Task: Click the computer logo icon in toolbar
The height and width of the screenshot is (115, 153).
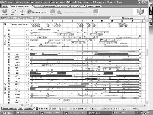Action: 140,12
